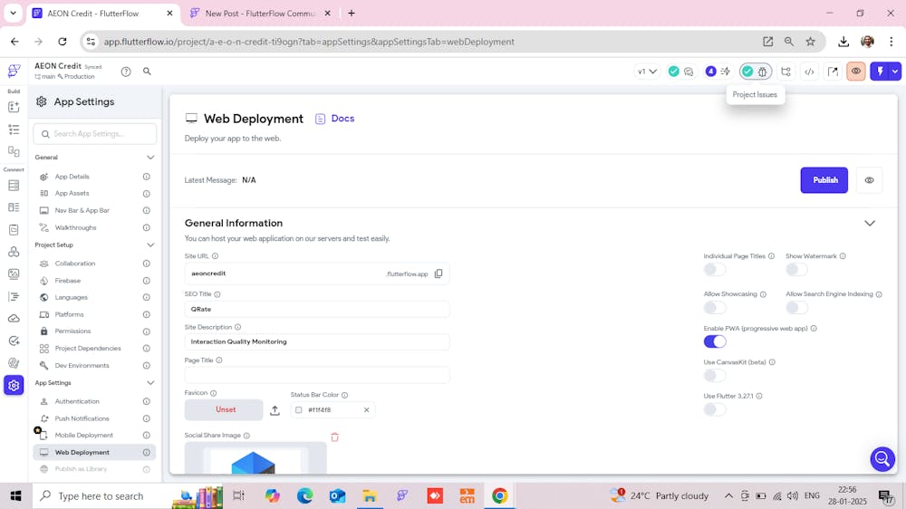906x509 pixels.
Task: Toggle Use Flutter 3.27.1 switch
Action: click(715, 409)
